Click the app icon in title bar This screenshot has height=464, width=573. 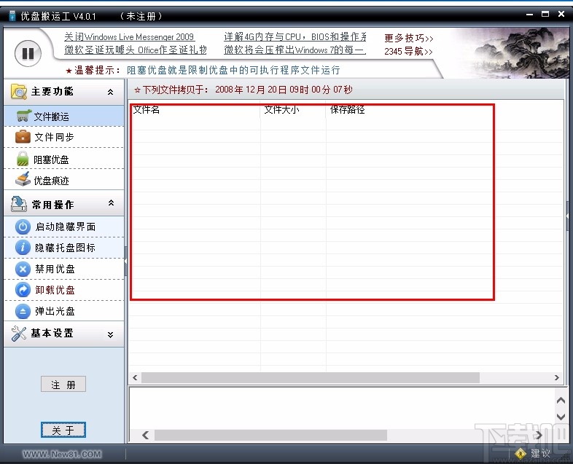pos(12,16)
